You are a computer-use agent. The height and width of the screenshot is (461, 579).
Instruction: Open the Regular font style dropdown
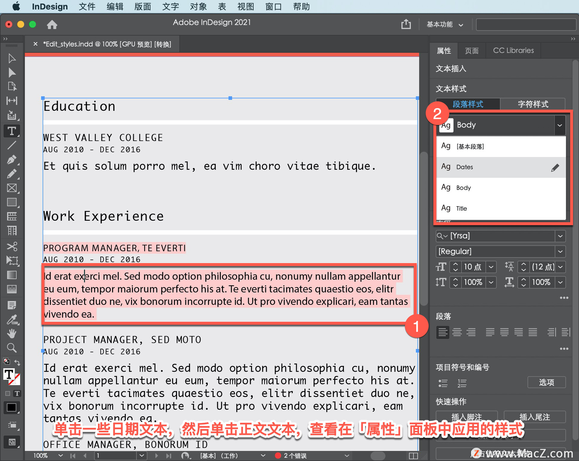click(x=560, y=251)
